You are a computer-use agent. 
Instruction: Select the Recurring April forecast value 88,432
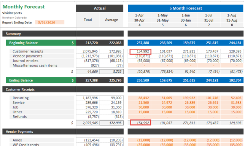(139, 98)
